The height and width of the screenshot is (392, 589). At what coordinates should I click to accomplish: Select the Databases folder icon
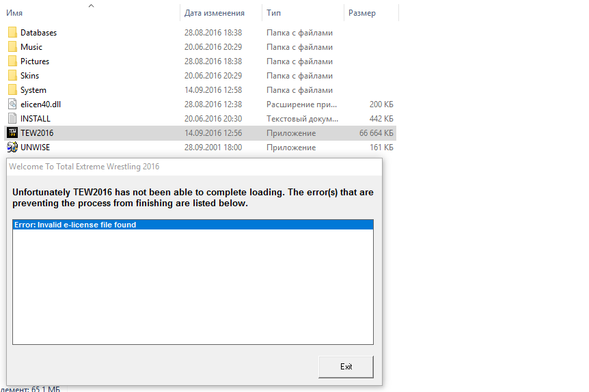[12, 33]
